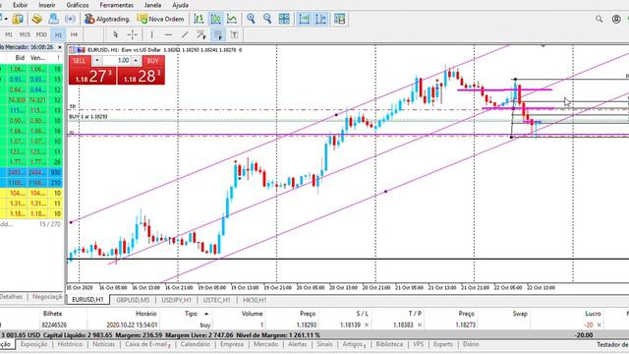Viewport: 629px width, 354px height.
Task: Remove the T/P value with its x
Action: click(x=420, y=325)
